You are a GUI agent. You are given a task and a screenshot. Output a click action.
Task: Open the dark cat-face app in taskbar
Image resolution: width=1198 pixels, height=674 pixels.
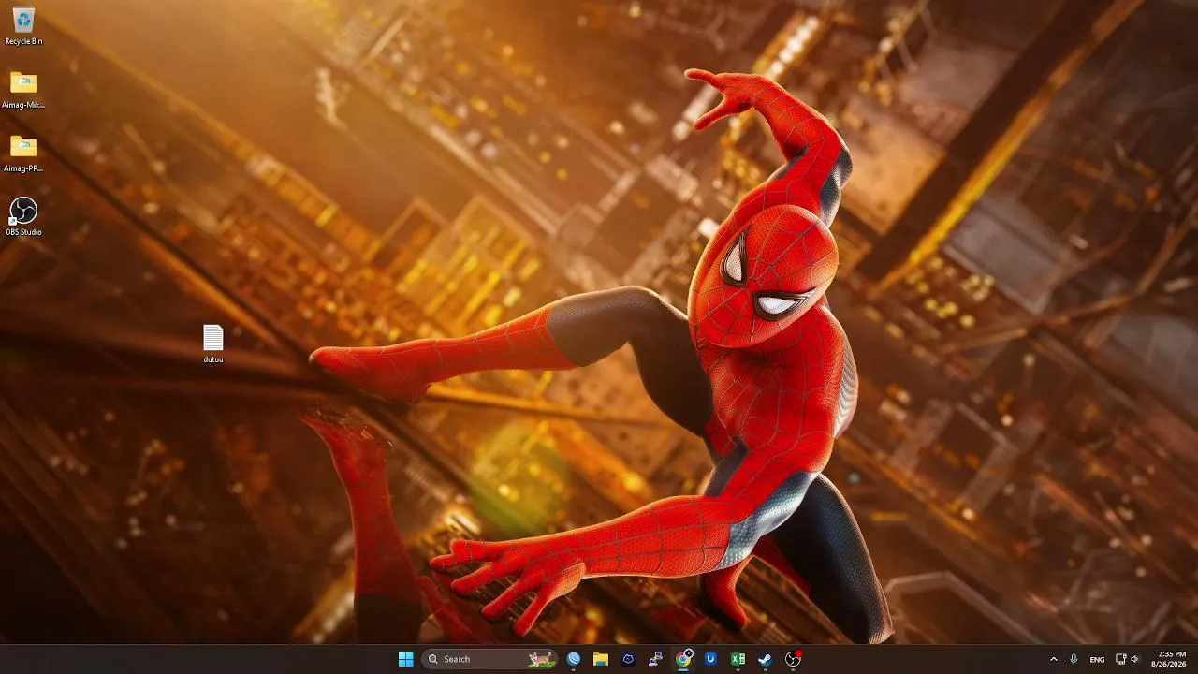629,659
